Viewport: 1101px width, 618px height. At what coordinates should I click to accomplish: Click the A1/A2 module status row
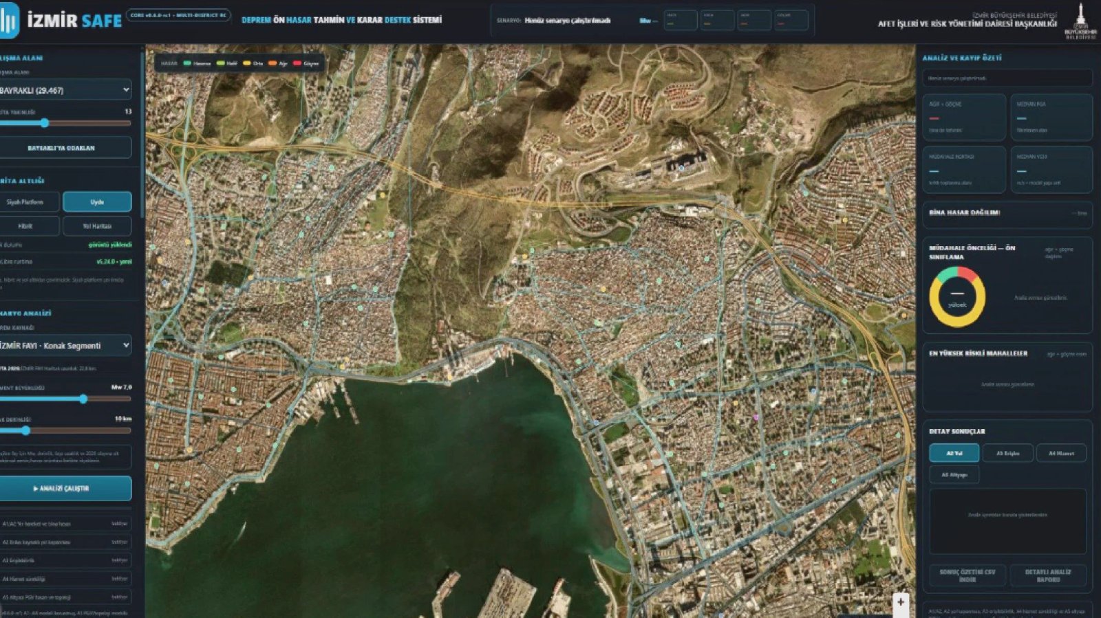click(65, 524)
